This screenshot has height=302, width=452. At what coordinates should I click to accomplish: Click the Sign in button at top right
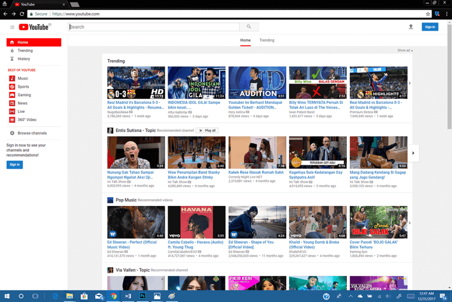(x=429, y=27)
